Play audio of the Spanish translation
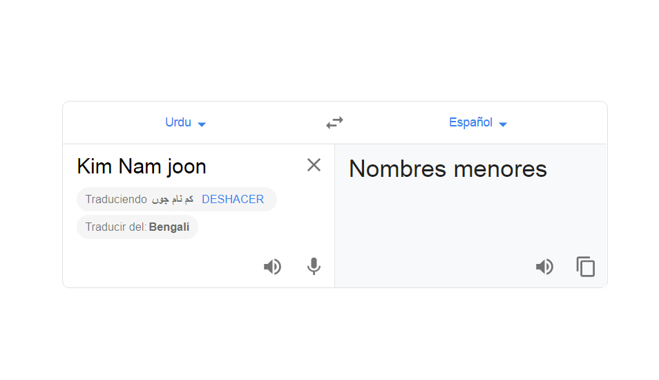 545,267
